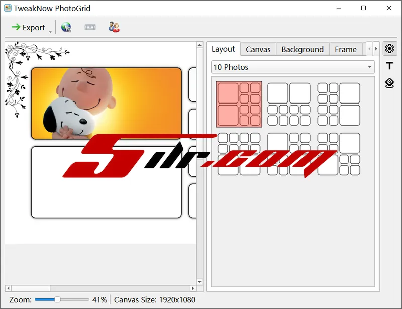Select the highlighted pink layout thumbnail
The width and height of the screenshot is (402, 309).
click(239, 104)
